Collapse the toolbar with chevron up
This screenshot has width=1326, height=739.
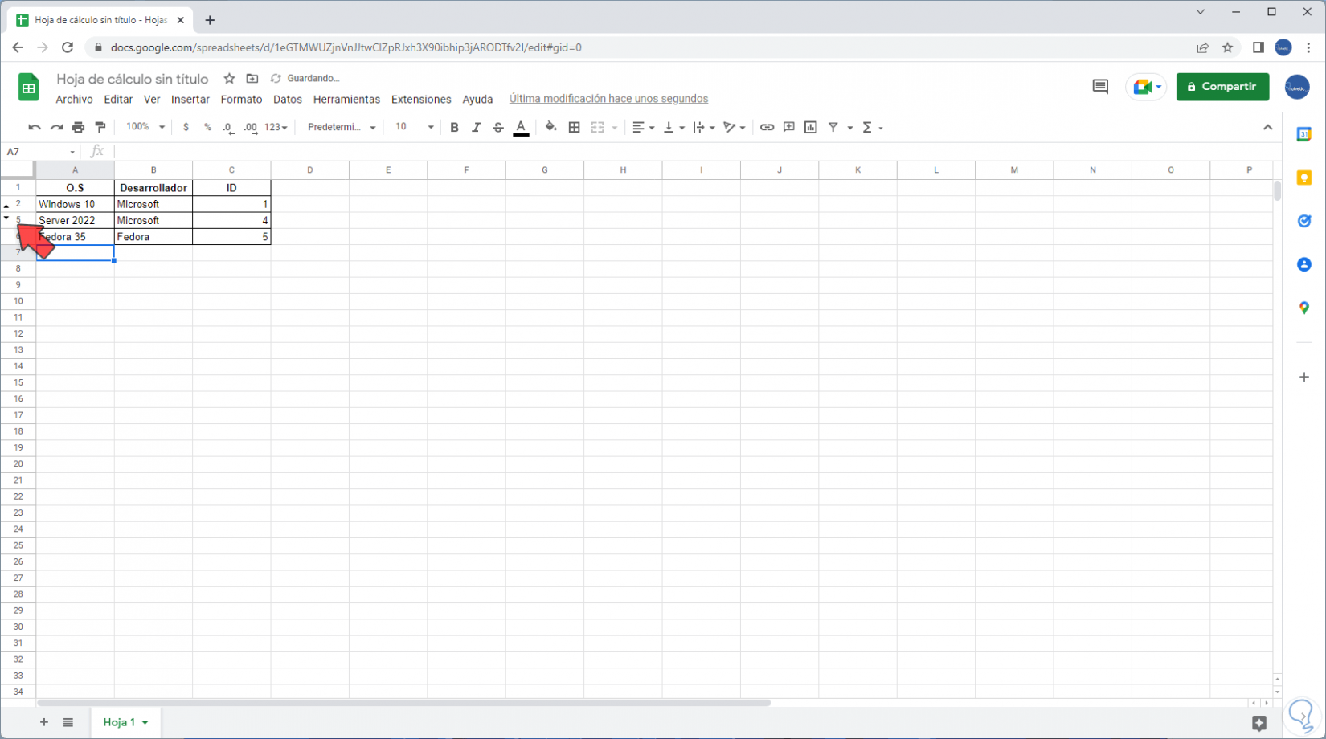click(x=1267, y=127)
